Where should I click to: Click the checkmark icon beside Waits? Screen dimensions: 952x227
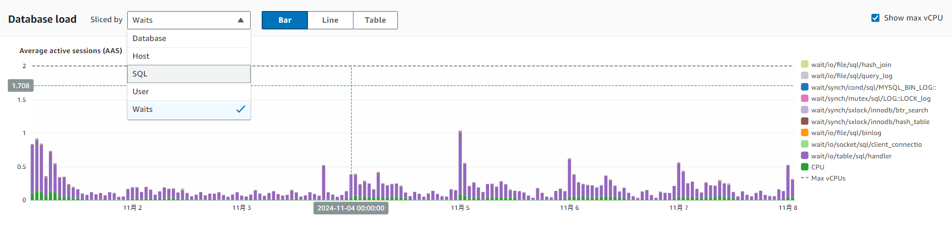pyautogui.click(x=241, y=109)
